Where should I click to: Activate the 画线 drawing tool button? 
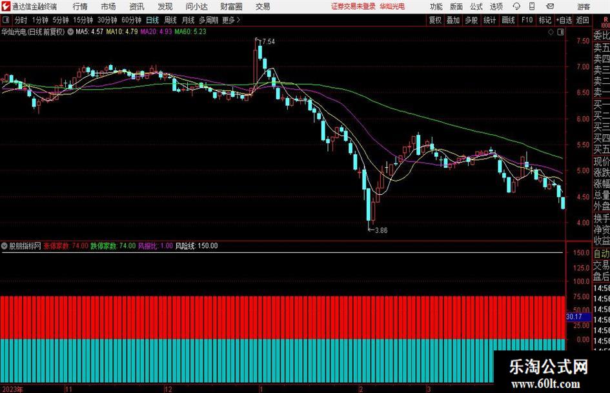(x=508, y=20)
